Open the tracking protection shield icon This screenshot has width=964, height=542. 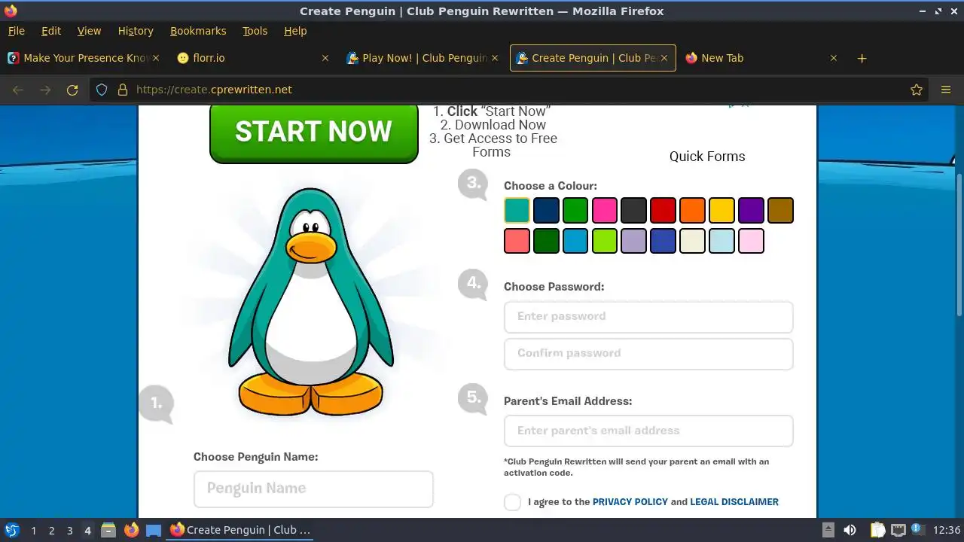click(x=102, y=90)
